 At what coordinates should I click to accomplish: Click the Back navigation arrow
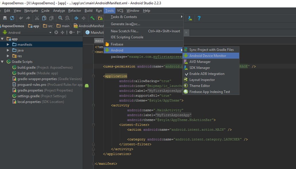click(x=76, y=18)
